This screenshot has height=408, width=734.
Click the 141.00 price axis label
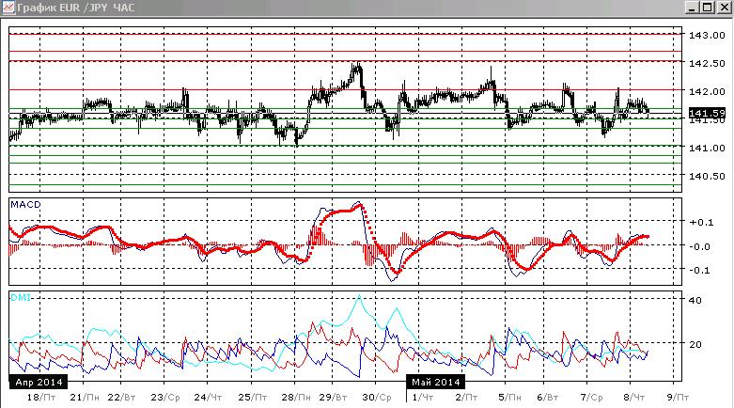click(707, 148)
